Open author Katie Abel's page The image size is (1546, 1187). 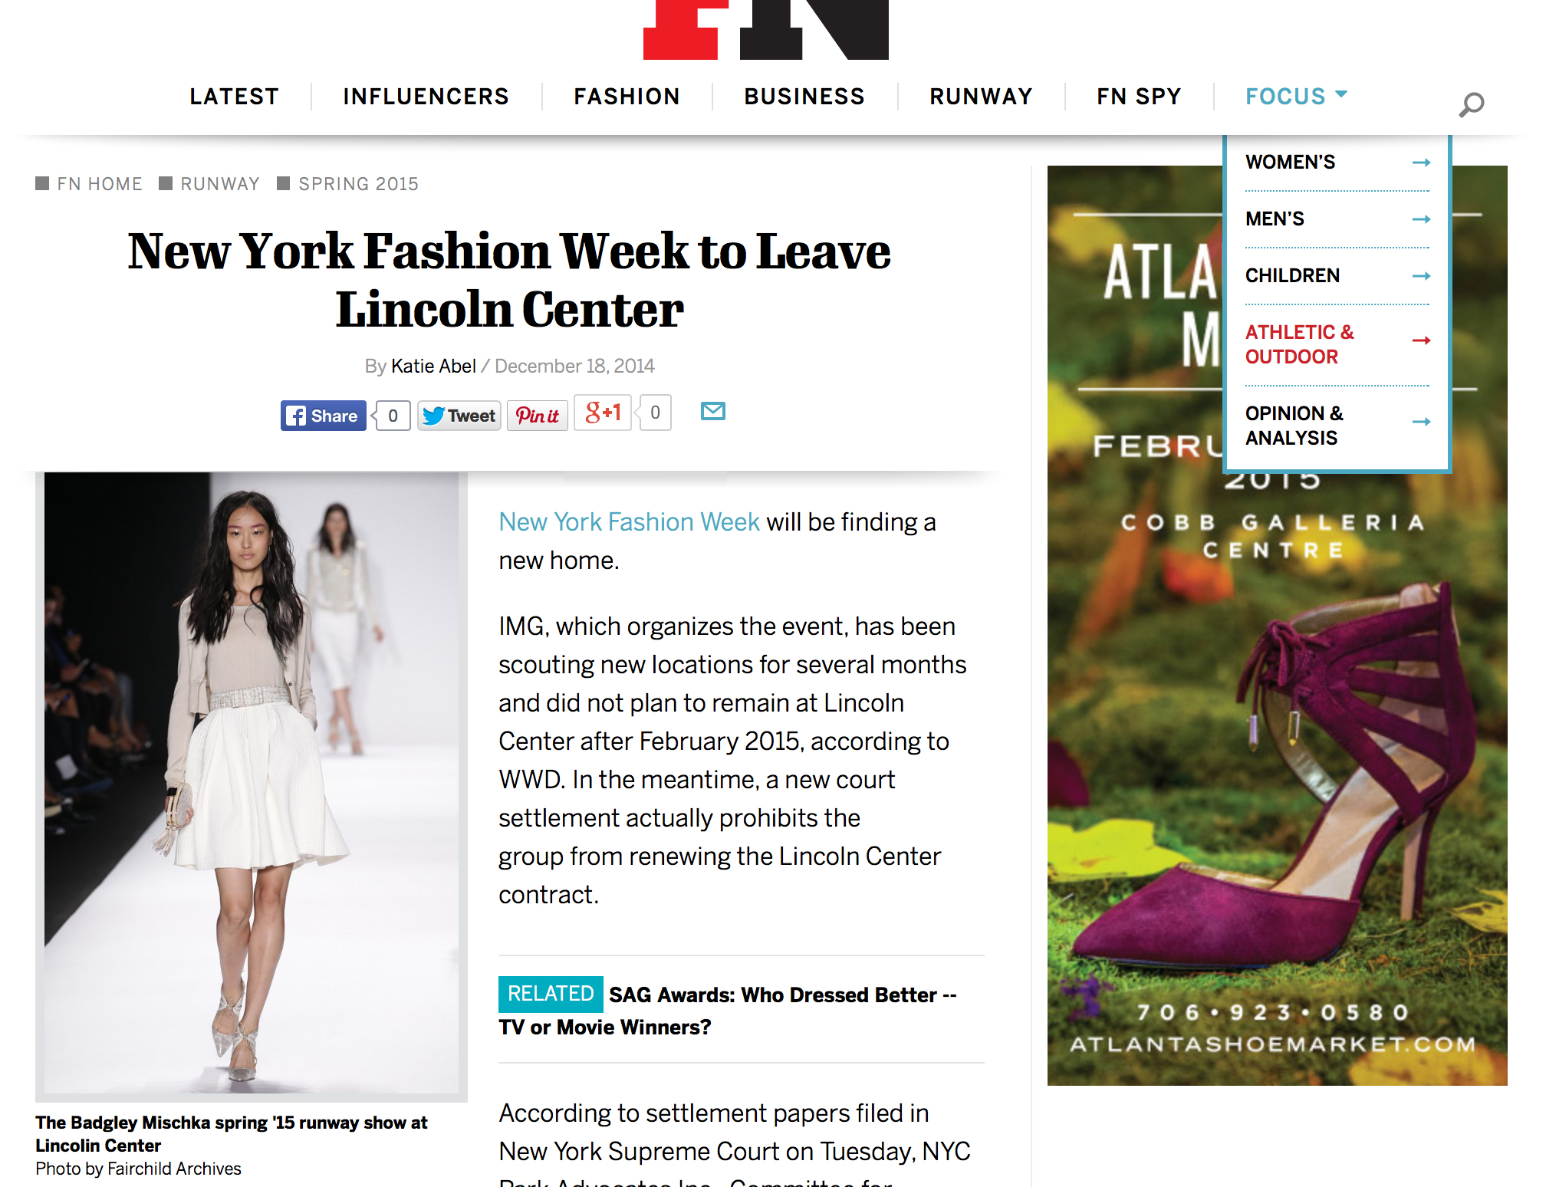click(433, 366)
